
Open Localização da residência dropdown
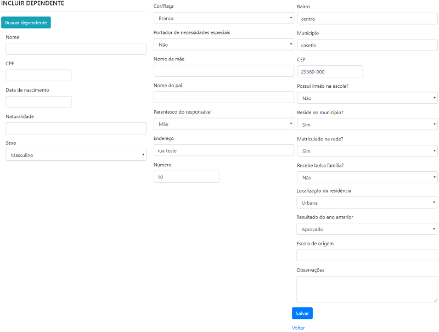point(367,203)
